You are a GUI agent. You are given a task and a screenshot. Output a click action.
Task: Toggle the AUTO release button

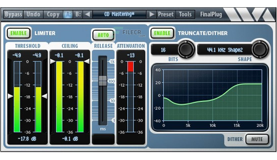(x=103, y=35)
